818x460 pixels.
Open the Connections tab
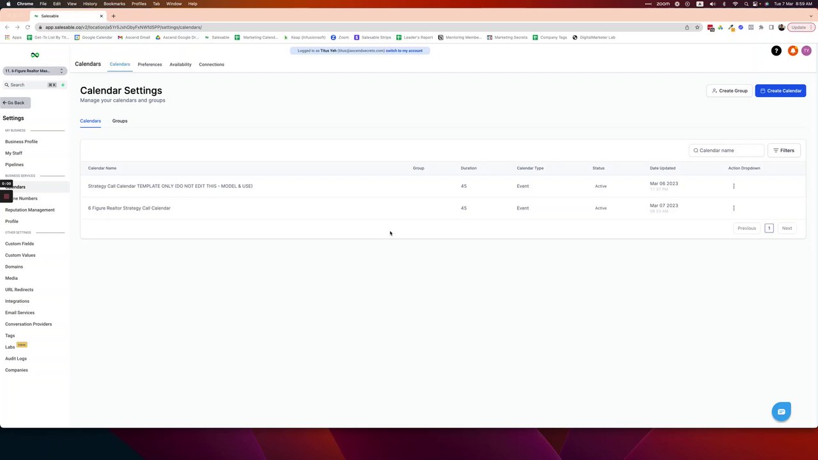coord(212,65)
